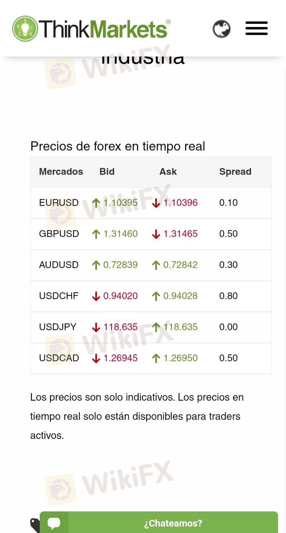Click the red down arrow beside USDCHF bid
The height and width of the screenshot is (533, 286).
click(x=96, y=296)
